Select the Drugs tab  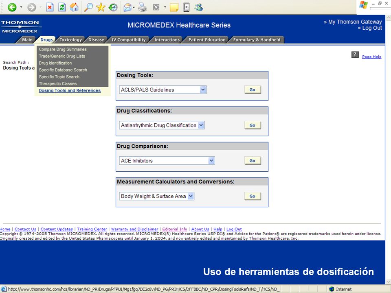46,40
